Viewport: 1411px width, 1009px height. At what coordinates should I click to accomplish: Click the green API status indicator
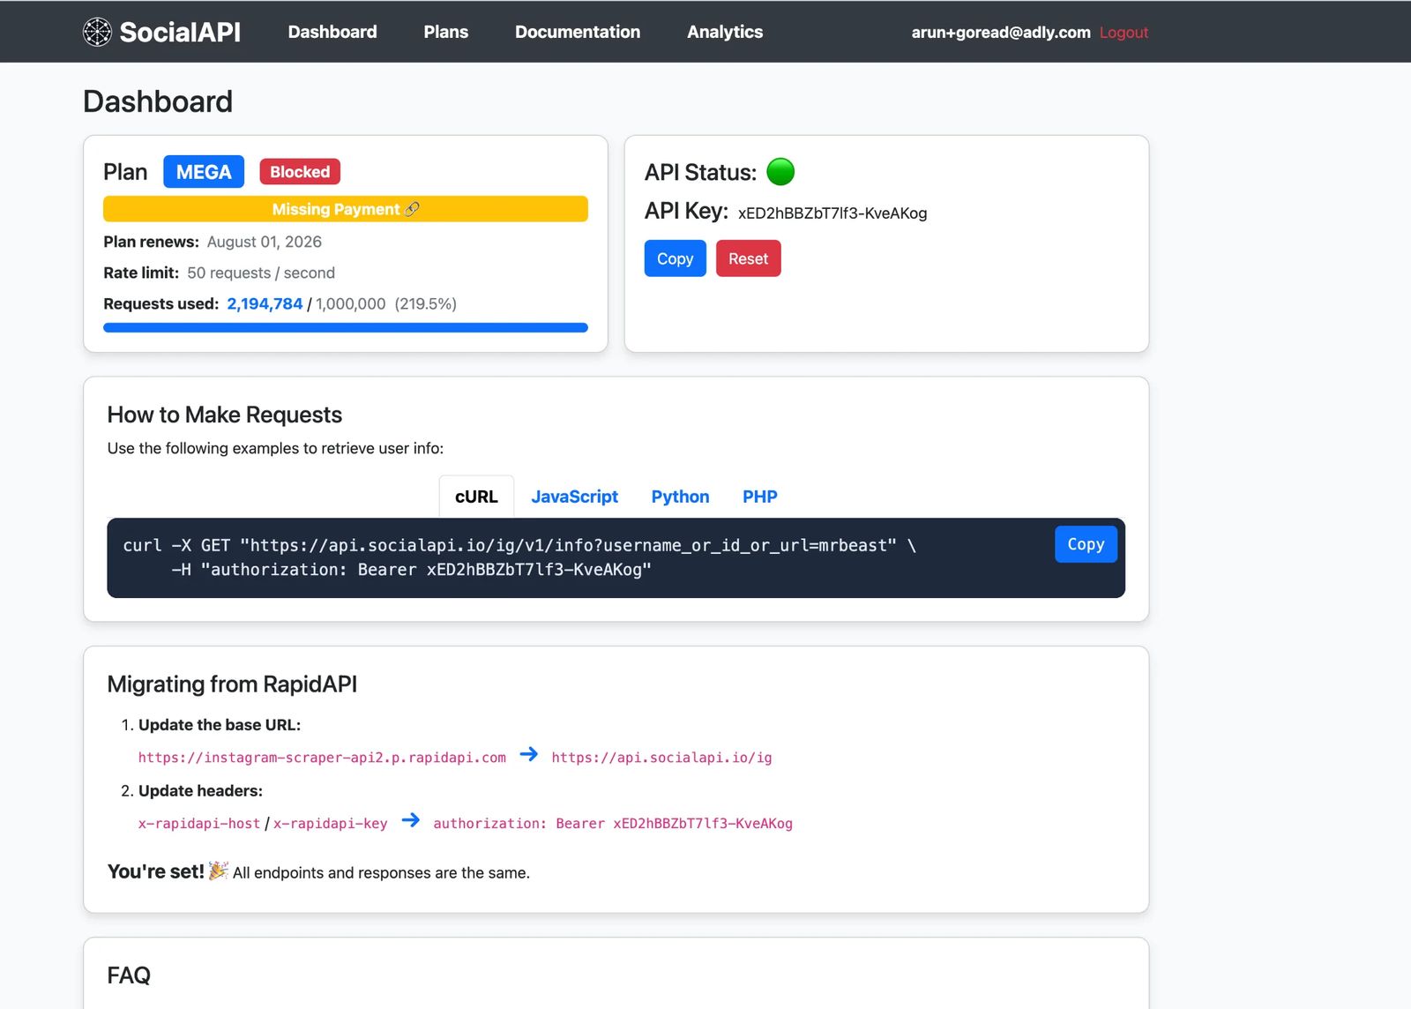coord(780,171)
